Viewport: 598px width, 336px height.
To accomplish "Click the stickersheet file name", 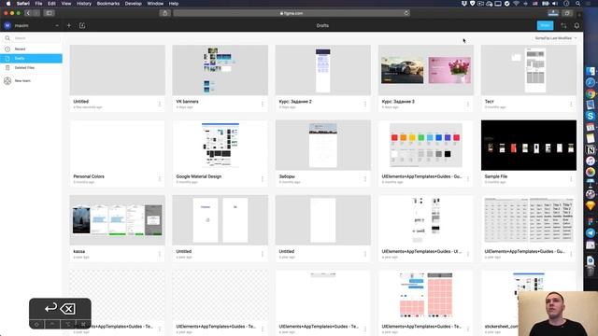I will pyautogui.click(x=502, y=327).
